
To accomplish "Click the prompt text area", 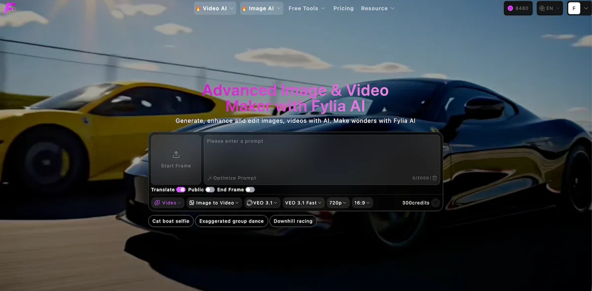I will tap(322, 160).
